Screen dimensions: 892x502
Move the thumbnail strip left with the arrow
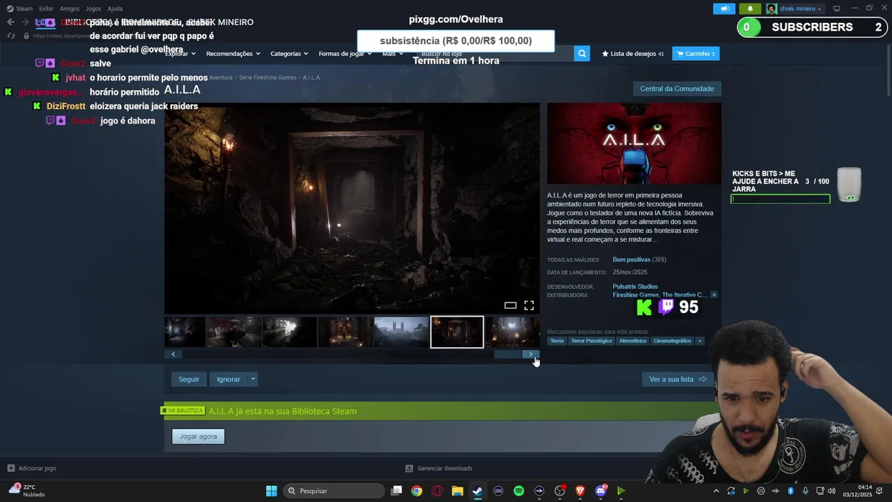173,354
